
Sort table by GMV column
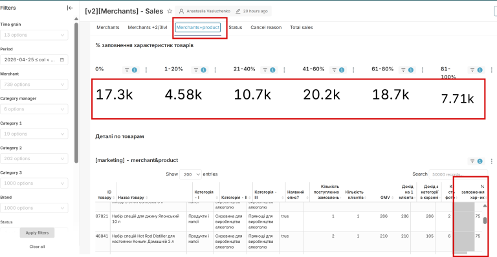[385, 198]
